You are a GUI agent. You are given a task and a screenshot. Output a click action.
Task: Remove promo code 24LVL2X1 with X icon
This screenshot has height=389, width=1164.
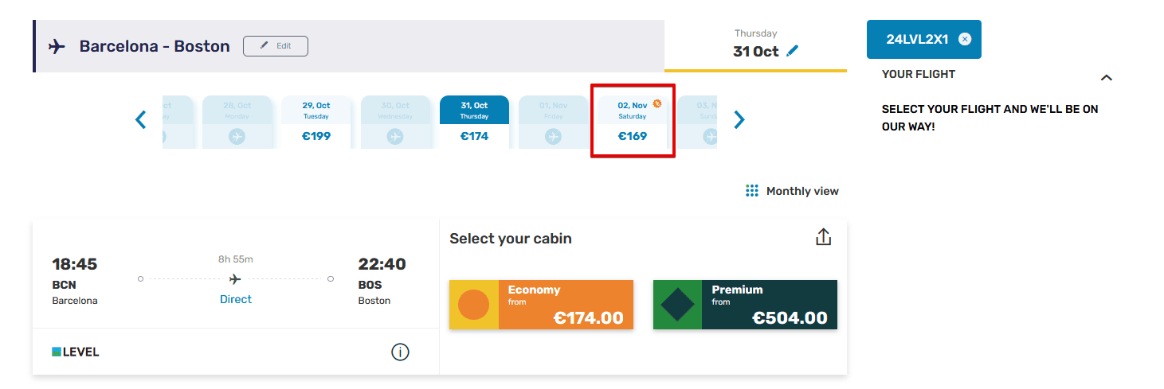click(x=965, y=39)
